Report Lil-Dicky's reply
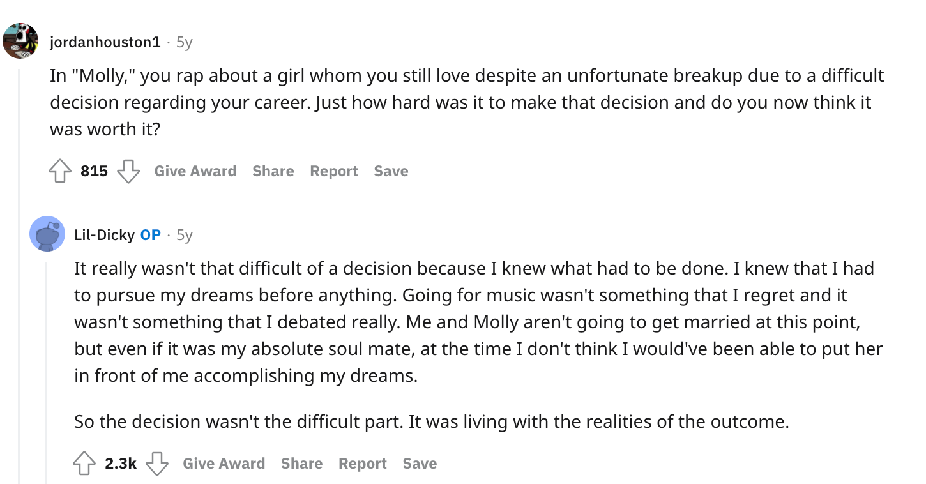This screenshot has width=926, height=484. 362,464
